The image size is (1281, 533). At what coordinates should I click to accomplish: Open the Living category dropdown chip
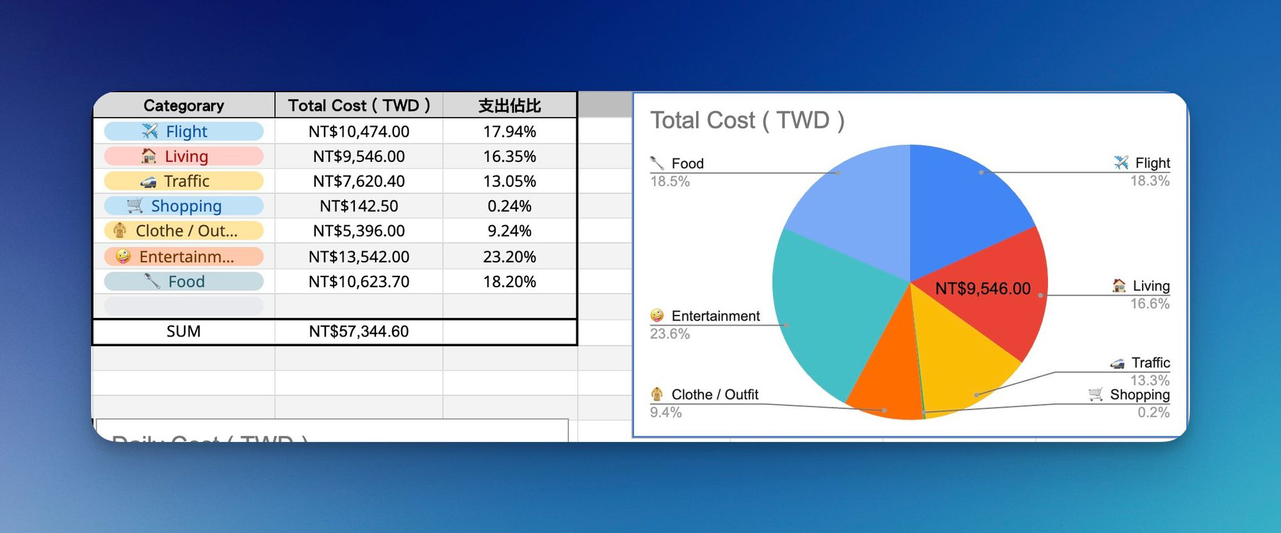(184, 156)
